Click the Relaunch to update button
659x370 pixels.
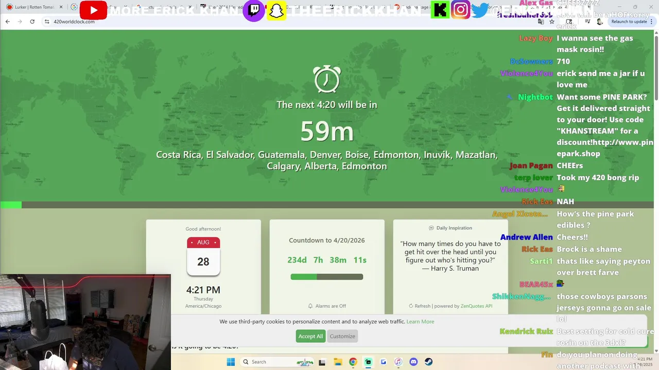pyautogui.click(x=629, y=22)
